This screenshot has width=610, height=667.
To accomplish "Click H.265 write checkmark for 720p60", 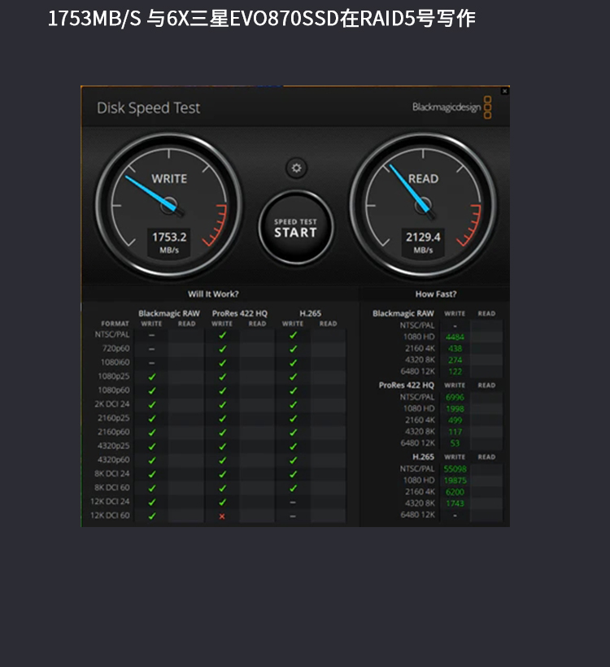I will (x=293, y=349).
